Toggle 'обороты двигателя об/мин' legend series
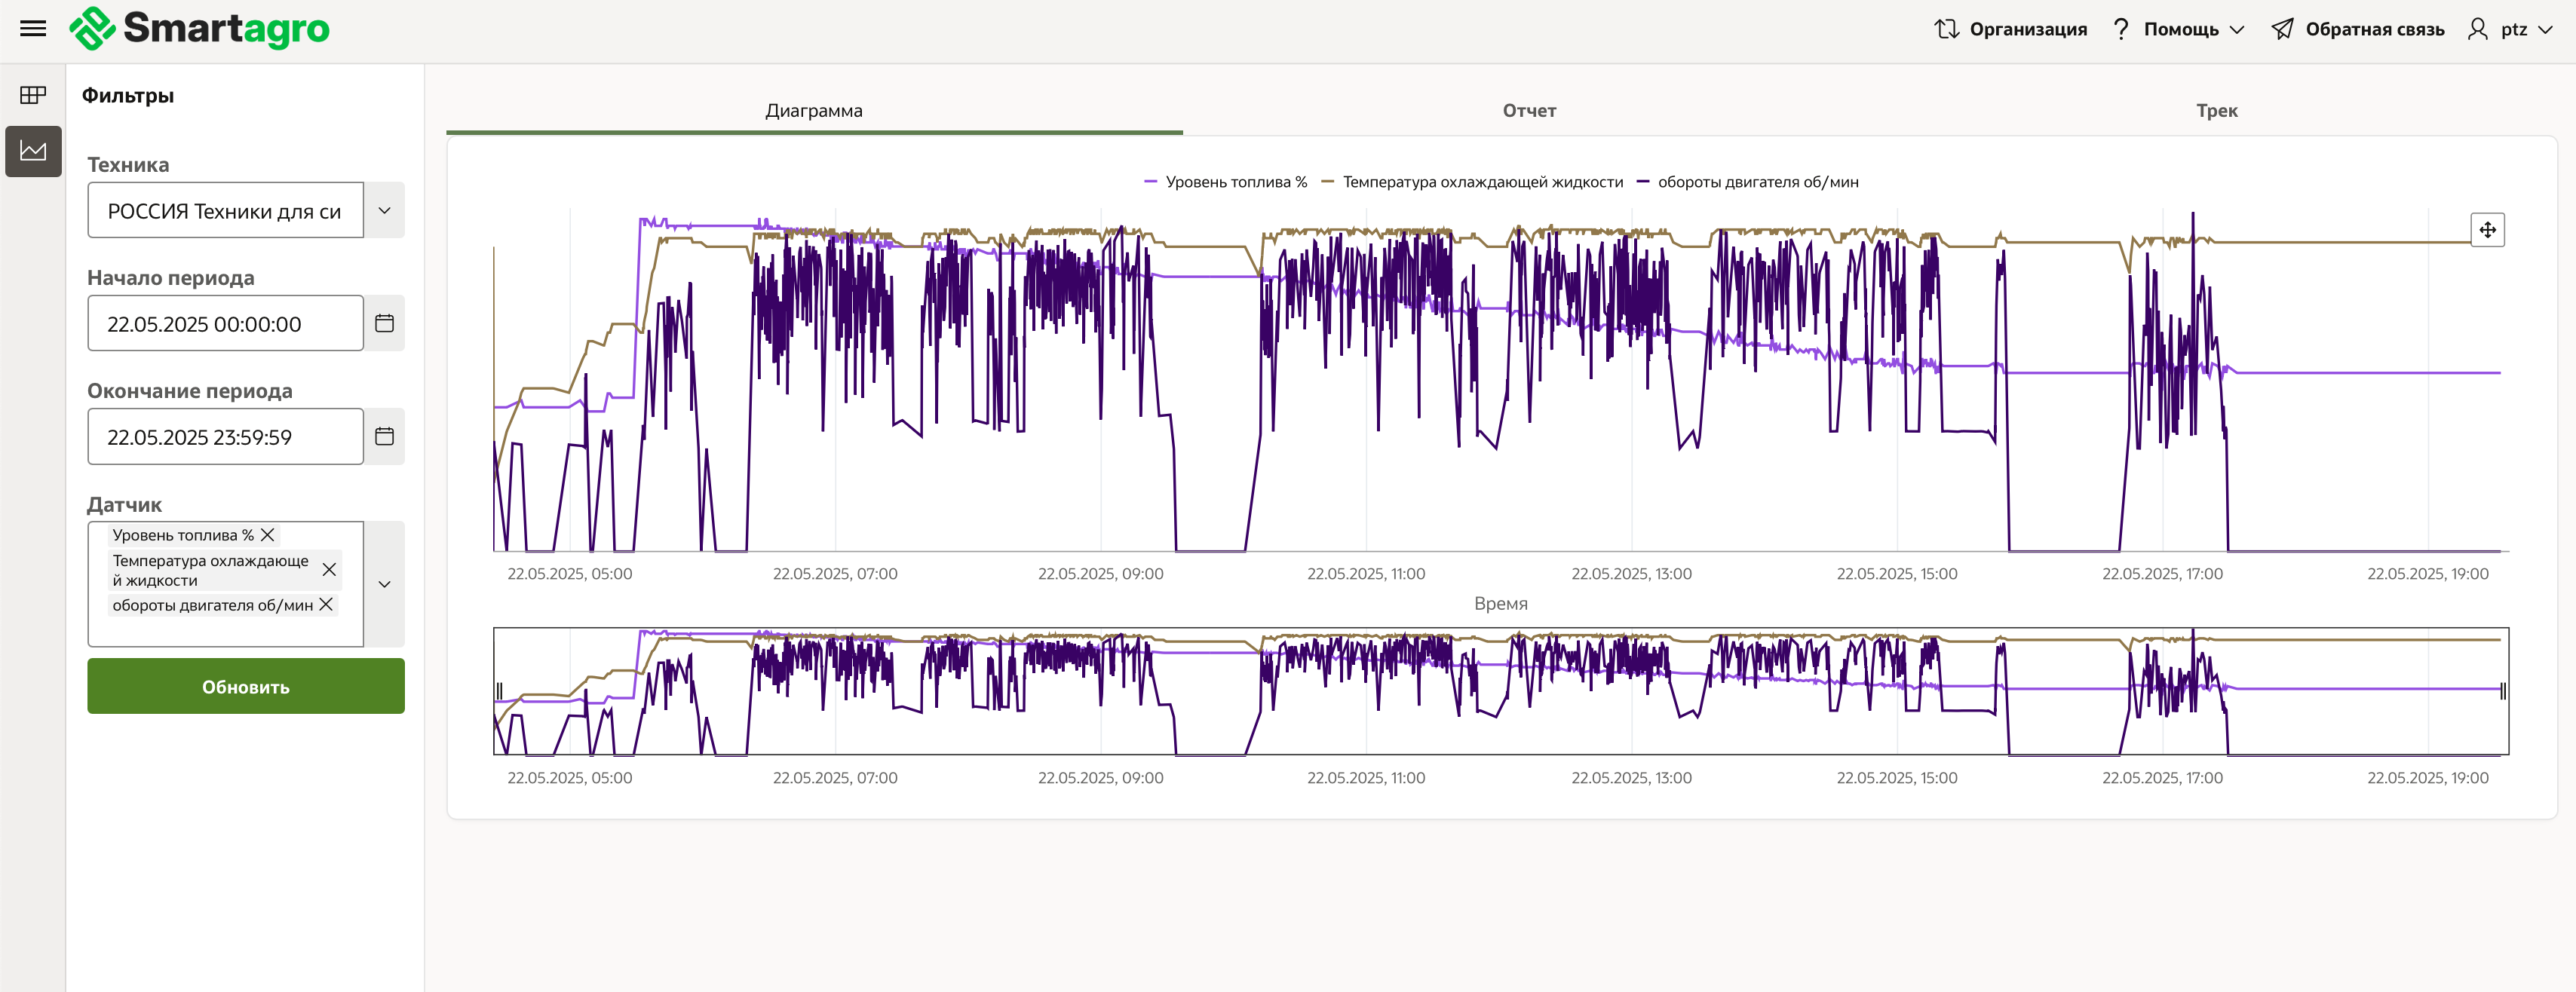The width and height of the screenshot is (2576, 992). [1748, 182]
